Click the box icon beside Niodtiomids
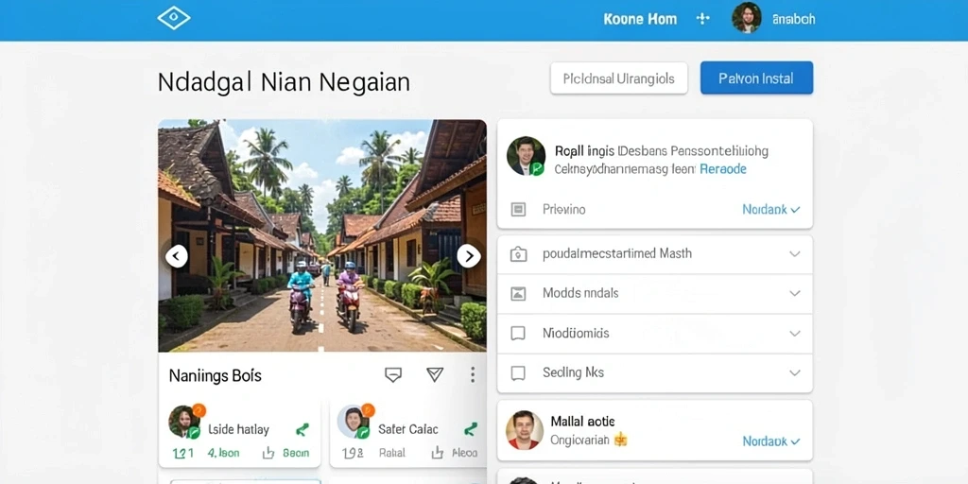 tap(519, 334)
